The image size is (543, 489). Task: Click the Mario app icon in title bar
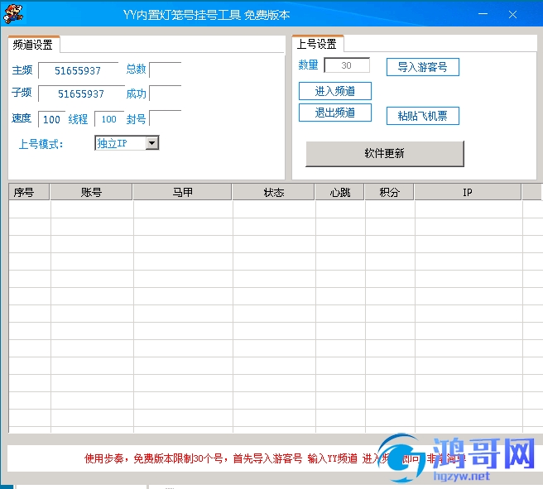(12, 14)
